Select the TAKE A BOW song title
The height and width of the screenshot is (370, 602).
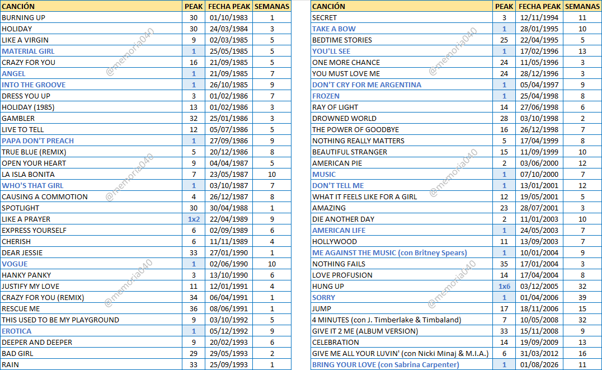point(333,29)
